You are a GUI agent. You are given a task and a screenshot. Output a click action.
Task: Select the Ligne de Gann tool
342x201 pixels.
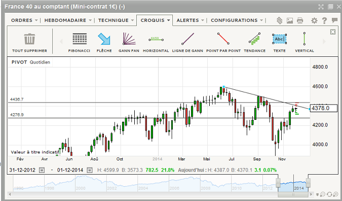pos(187,39)
